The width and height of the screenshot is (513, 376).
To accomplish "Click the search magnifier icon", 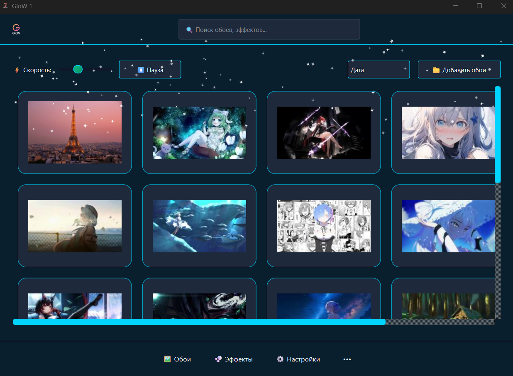I will tap(189, 30).
